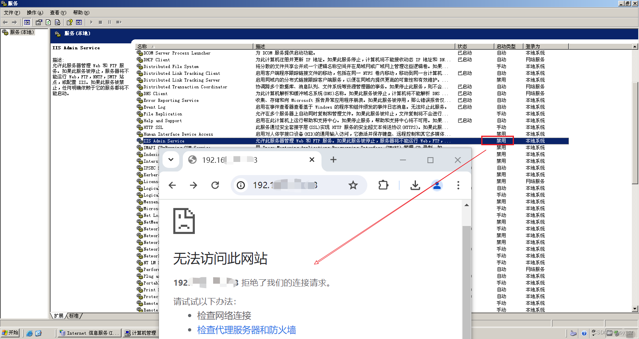Click the Forward arrow in Services toolbar
This screenshot has width=639, height=339.
14,22
